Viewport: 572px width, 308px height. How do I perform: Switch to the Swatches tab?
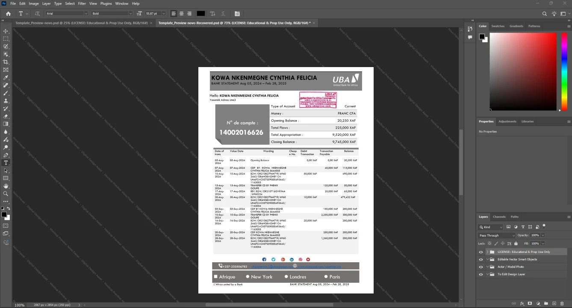coord(498,26)
